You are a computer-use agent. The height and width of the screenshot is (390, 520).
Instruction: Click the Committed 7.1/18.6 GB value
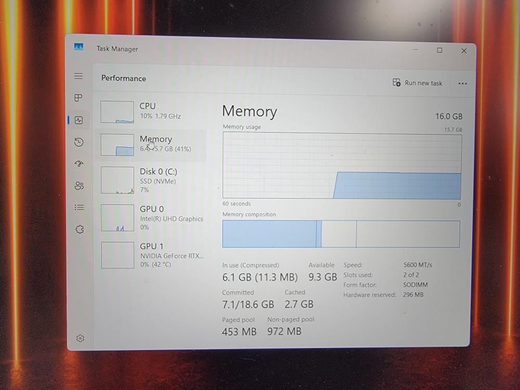point(248,304)
